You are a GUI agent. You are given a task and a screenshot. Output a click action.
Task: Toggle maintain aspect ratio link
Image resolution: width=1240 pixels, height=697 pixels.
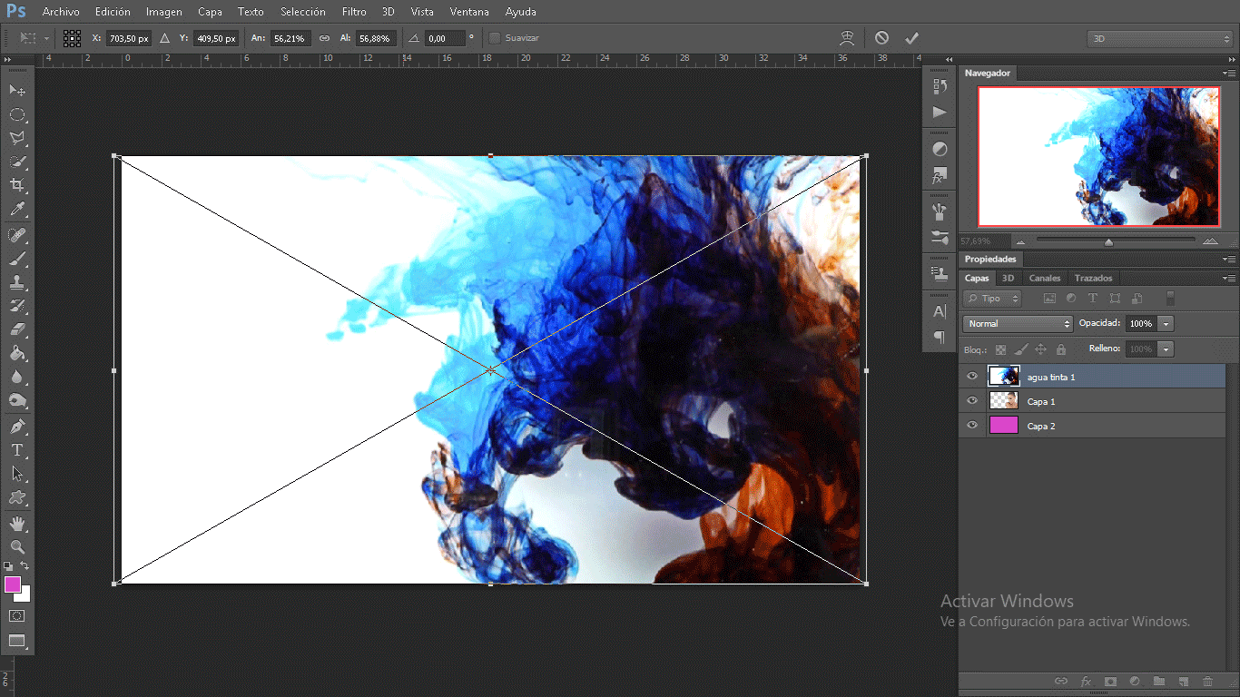pos(324,38)
